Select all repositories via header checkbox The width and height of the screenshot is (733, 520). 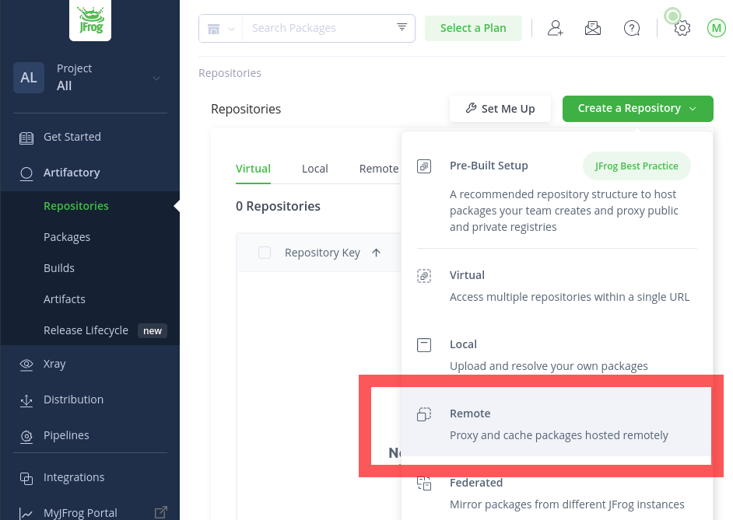coord(265,253)
